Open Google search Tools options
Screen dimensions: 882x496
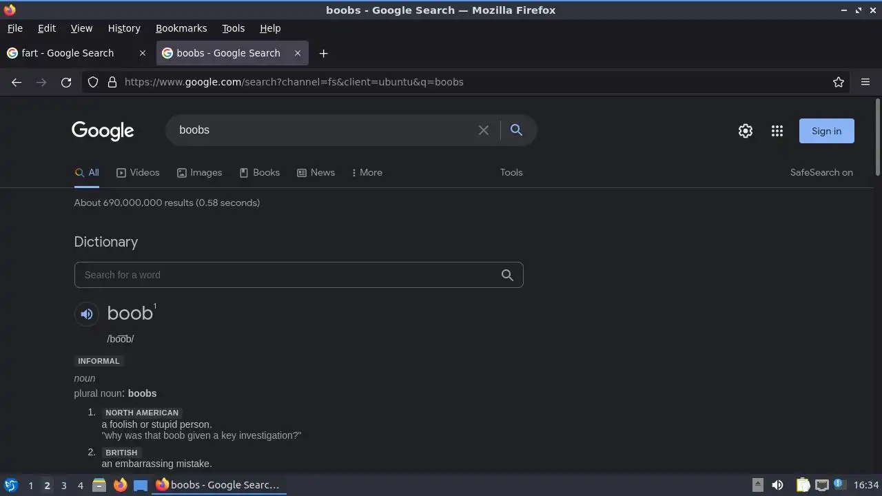[x=511, y=173]
